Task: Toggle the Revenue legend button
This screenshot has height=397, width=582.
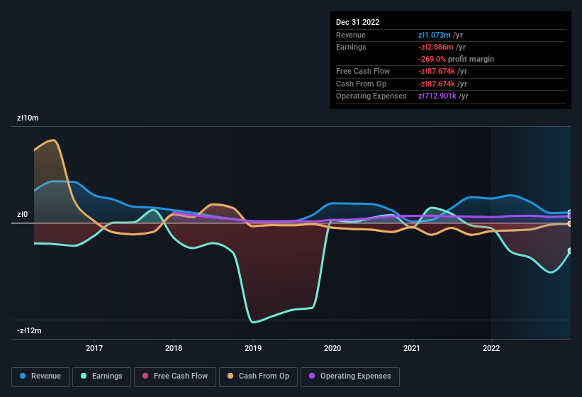Action: point(40,376)
